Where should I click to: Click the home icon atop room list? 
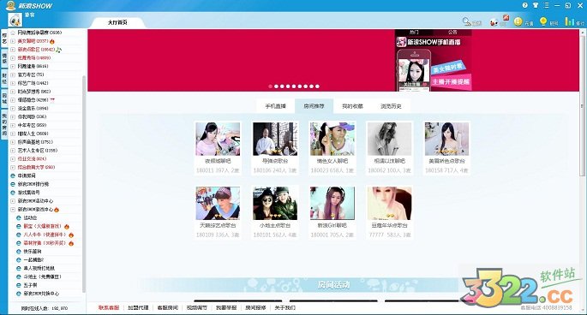(13, 33)
